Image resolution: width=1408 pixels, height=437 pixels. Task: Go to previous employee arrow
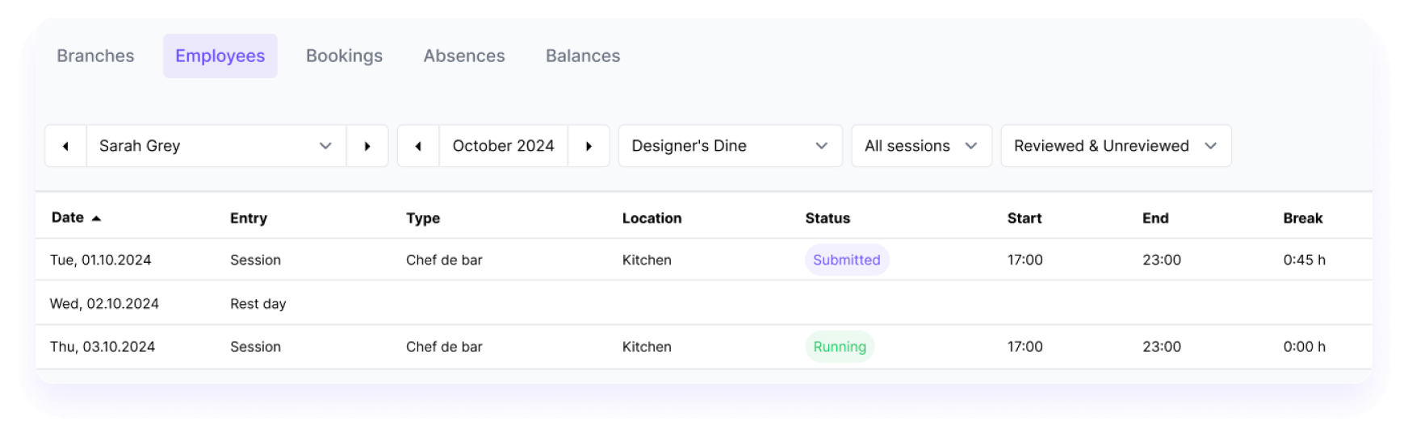tap(65, 146)
